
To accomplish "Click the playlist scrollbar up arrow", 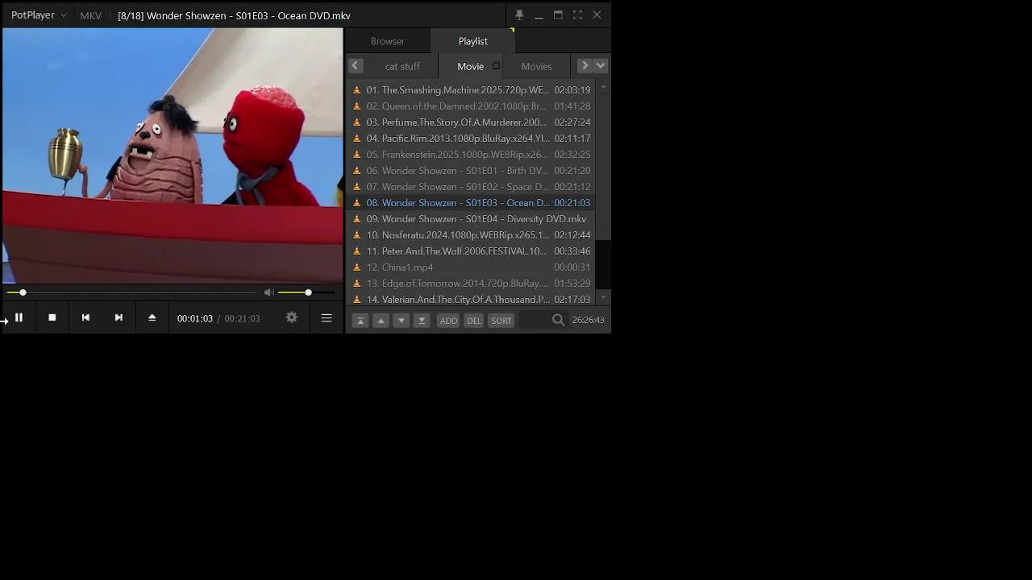I will coord(603,87).
